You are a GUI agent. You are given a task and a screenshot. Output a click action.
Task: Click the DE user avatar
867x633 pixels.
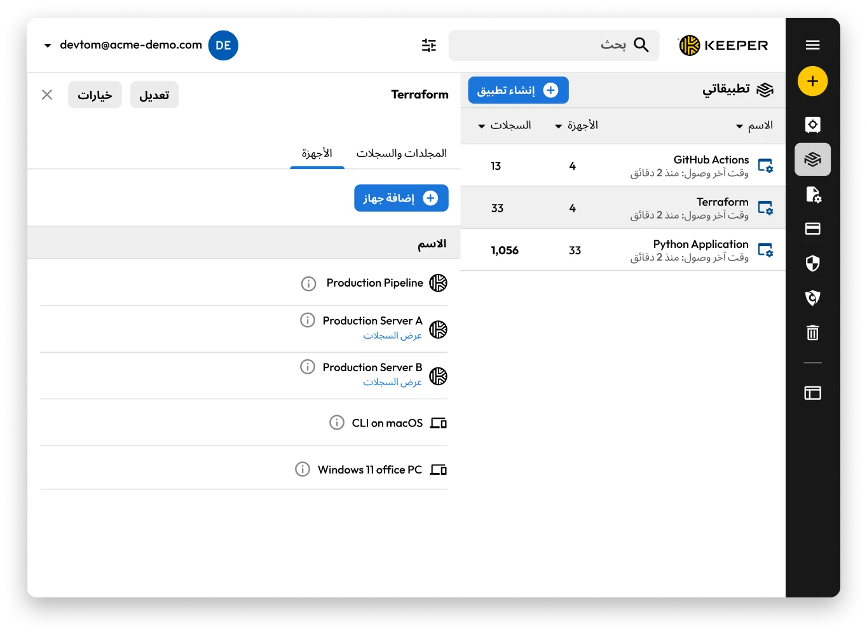point(223,45)
